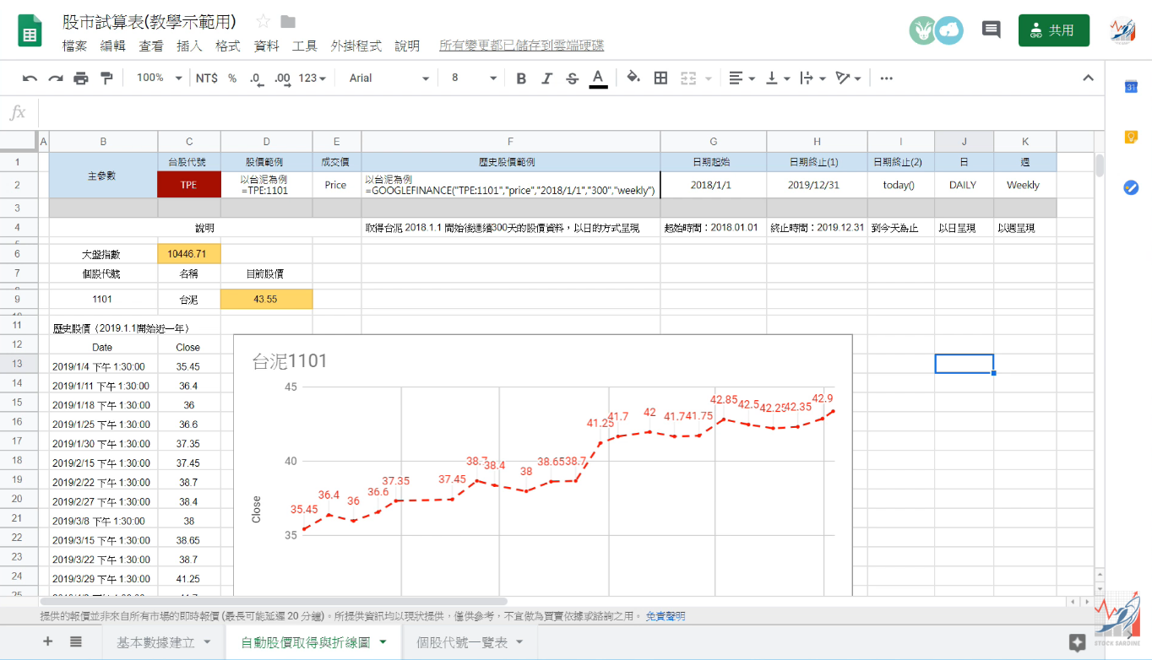Viewport: 1152px width, 660px height.
Task: Toggle bold formatting
Action: pyautogui.click(x=521, y=78)
